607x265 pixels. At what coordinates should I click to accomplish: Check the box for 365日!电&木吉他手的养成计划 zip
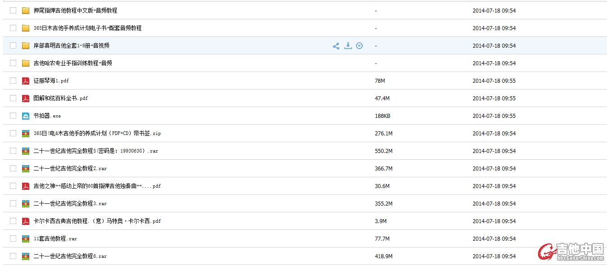coord(13,133)
